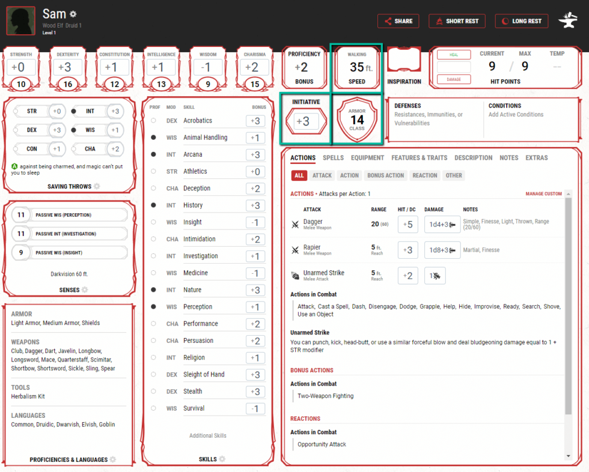Filter actions by Bonus Action
The image size is (589, 472).
tap(385, 175)
